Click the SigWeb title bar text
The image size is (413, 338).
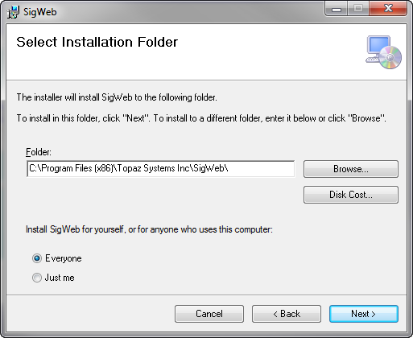(40, 12)
